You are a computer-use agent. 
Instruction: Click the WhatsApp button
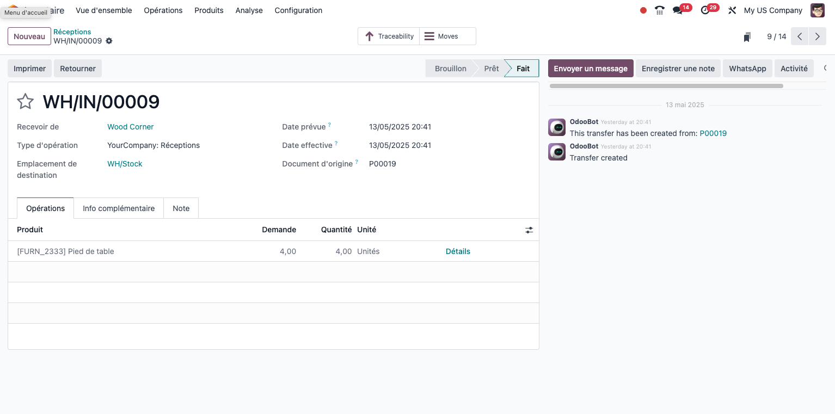pyautogui.click(x=748, y=69)
